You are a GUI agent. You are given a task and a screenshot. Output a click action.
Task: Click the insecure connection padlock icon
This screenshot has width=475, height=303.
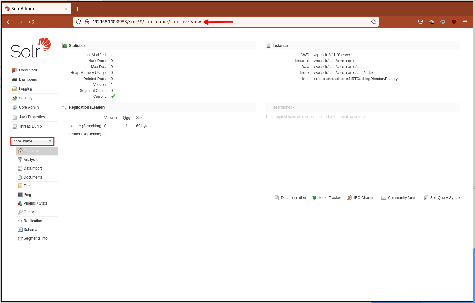pyautogui.click(x=87, y=22)
